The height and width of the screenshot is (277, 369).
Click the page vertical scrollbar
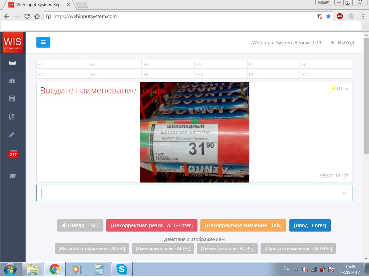click(x=366, y=95)
